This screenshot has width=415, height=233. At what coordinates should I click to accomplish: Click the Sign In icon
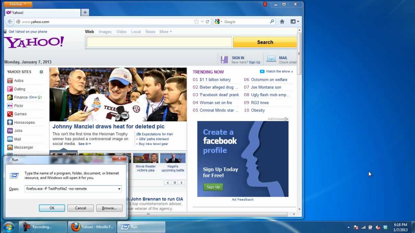point(224,60)
